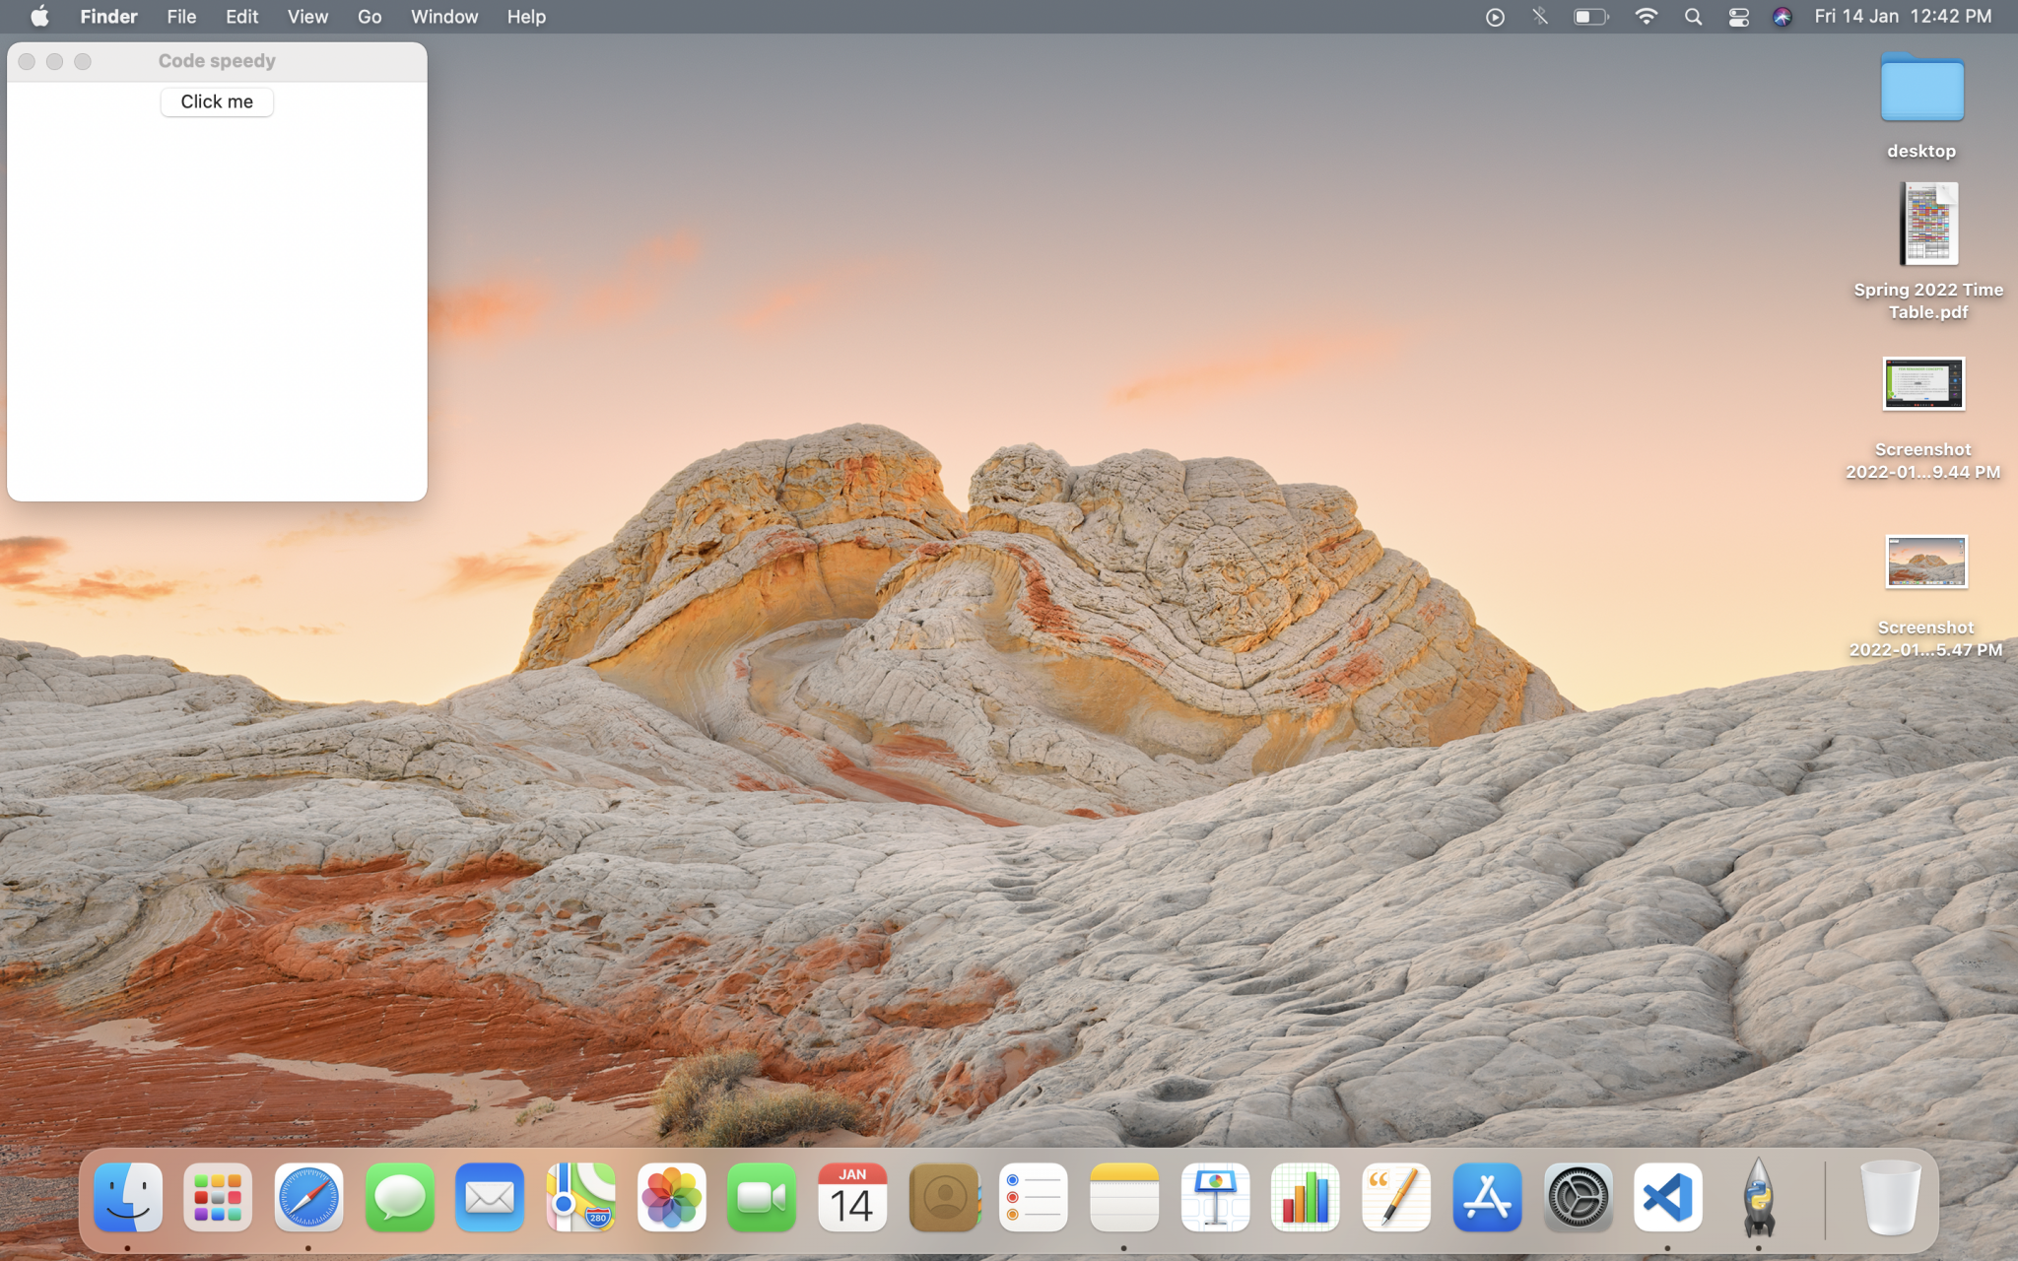Viewport: 2018px width, 1261px height.
Task: Open Visual Studio Code from the dock
Action: [x=1667, y=1197]
